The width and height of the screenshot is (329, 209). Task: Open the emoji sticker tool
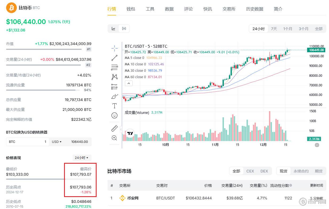click(x=114, y=115)
